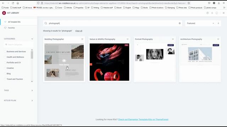Click the browser address bar URL
The image size is (227, 127).
(x=115, y=3)
